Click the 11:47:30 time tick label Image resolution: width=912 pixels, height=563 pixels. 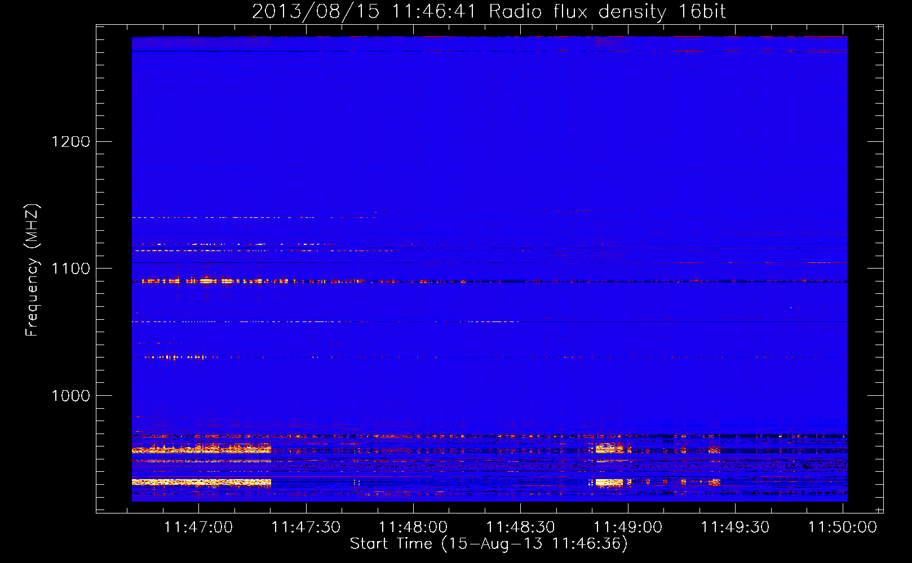click(x=306, y=528)
